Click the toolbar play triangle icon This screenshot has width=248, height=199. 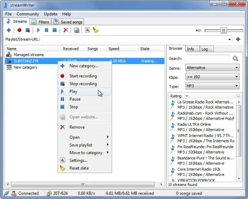38,30
